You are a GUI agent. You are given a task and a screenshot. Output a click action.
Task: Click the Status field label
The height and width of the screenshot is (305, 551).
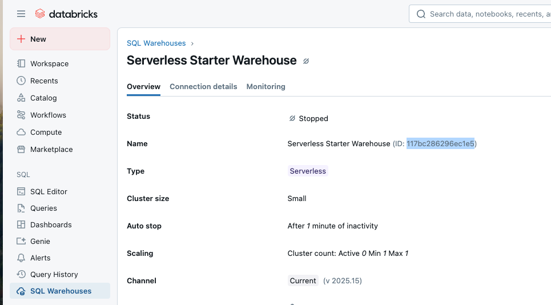138,117
